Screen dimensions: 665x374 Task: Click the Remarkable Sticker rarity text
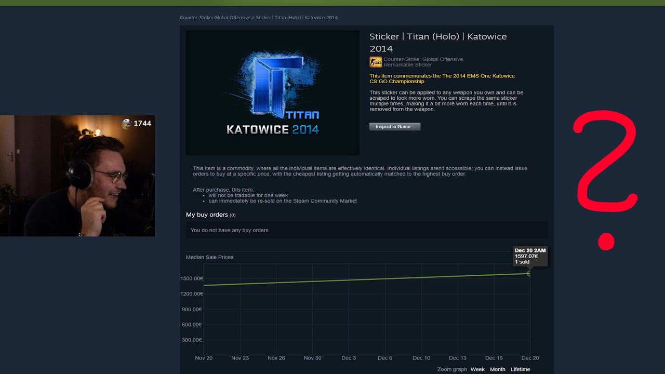click(x=408, y=65)
